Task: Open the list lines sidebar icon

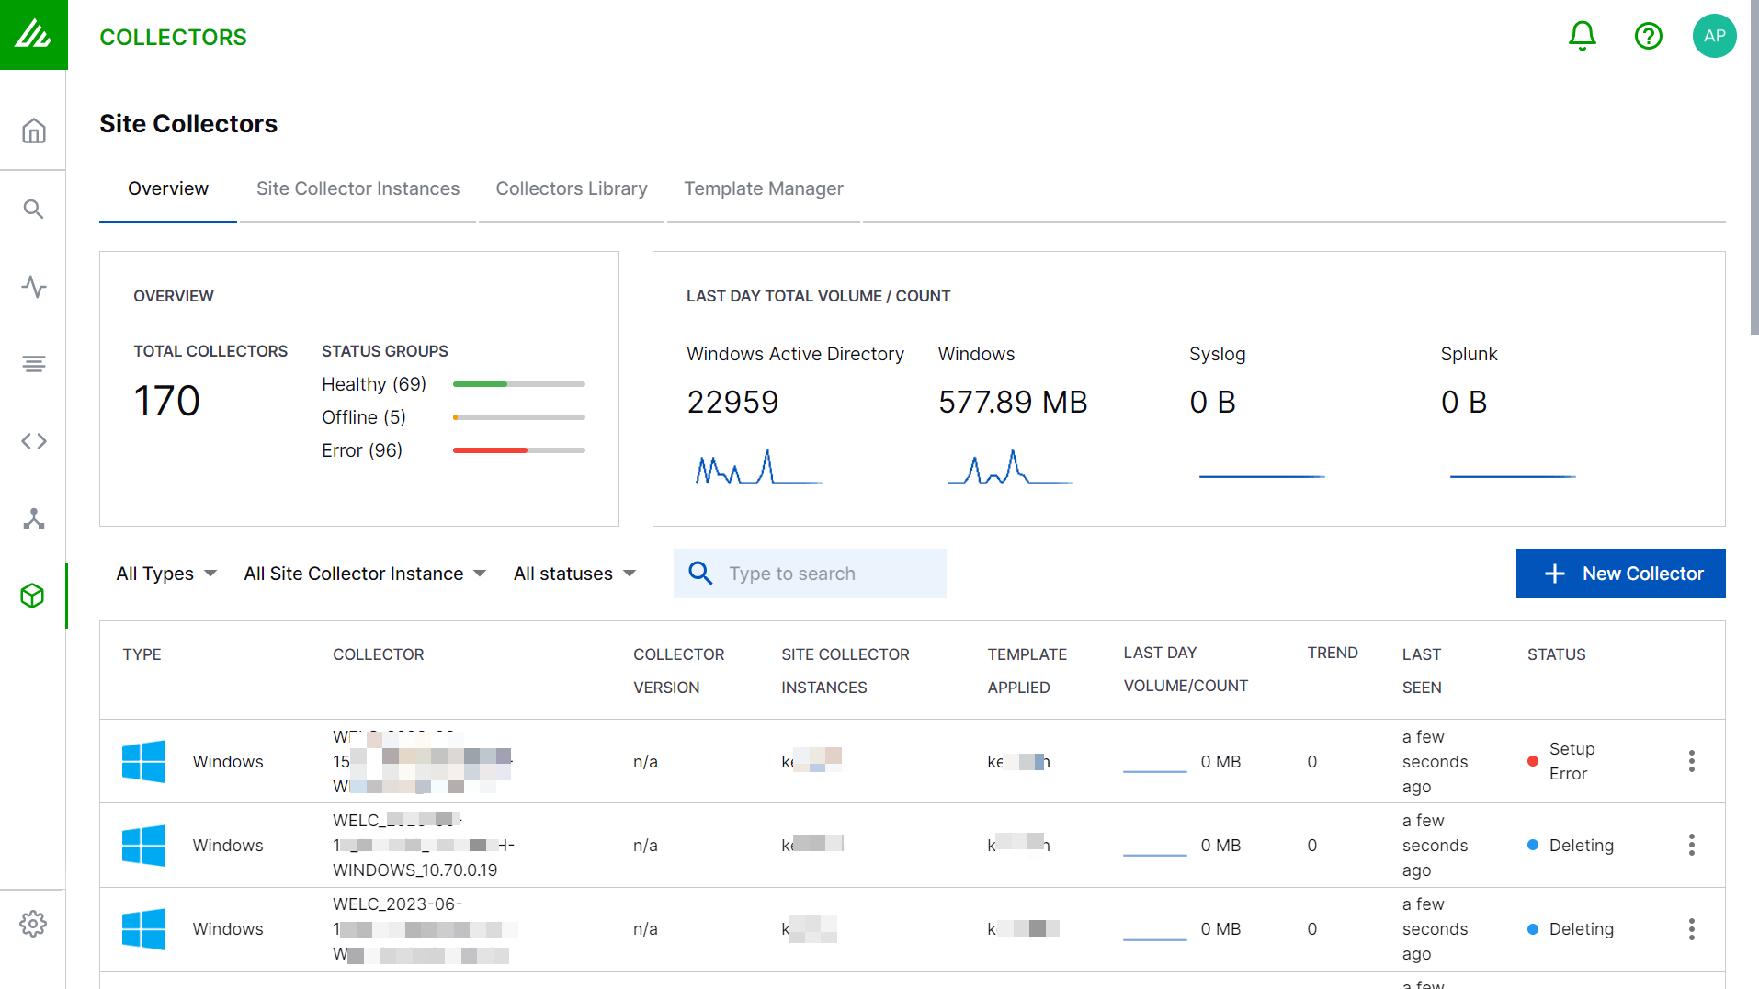Action: pyautogui.click(x=34, y=364)
